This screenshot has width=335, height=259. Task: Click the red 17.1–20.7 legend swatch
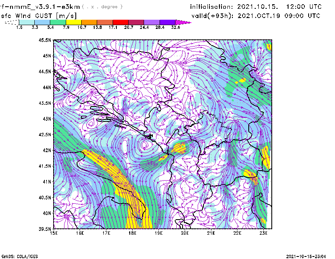point(121,22)
